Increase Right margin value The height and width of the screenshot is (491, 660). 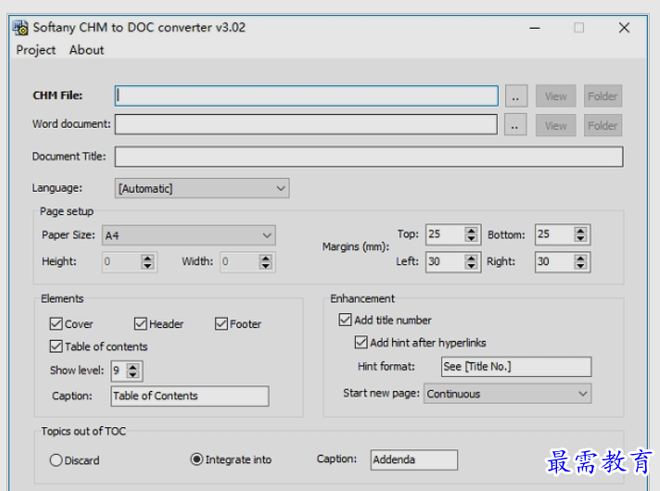(580, 258)
